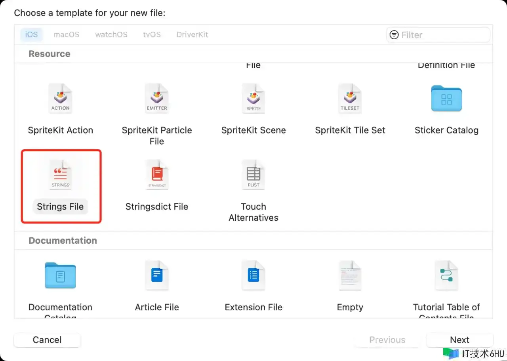Screen dimensions: 507x361
Task: Click the "SpriteKit Action" label
Action: tap(60, 130)
